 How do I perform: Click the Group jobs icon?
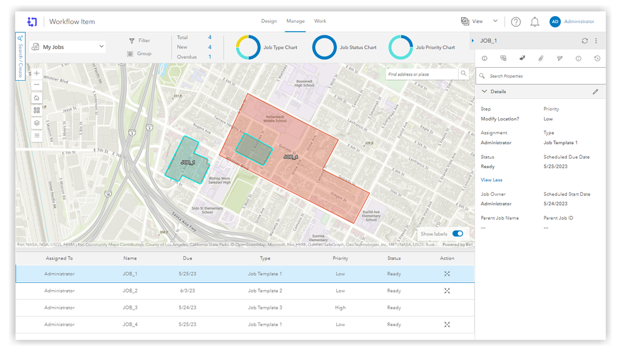130,53
